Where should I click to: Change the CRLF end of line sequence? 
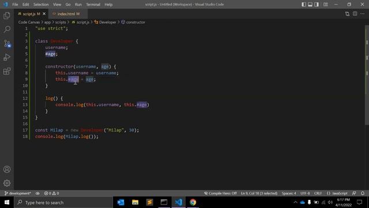[x=318, y=193]
